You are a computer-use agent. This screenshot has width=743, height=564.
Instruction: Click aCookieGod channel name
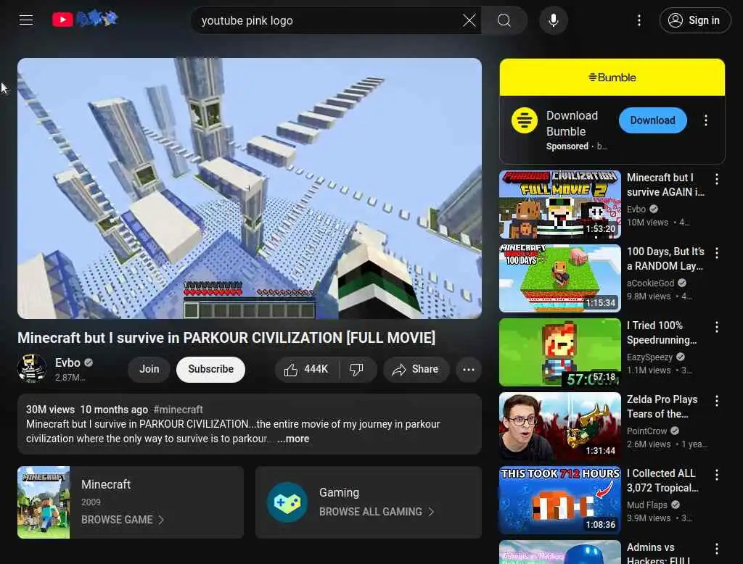pos(650,283)
